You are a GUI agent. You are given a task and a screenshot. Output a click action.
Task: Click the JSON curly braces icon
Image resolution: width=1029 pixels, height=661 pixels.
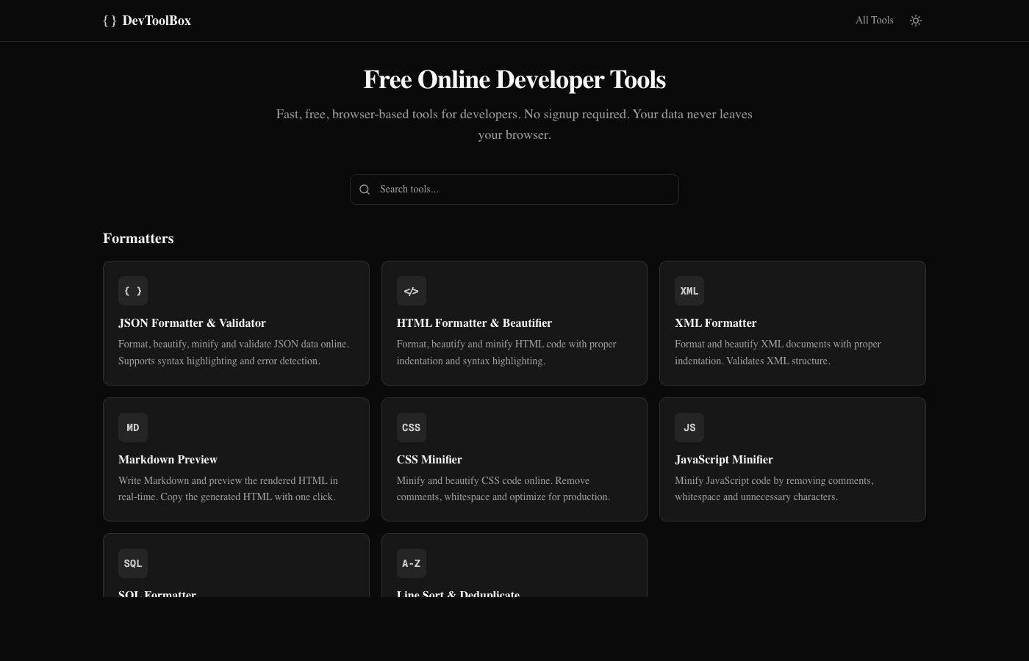click(x=133, y=291)
